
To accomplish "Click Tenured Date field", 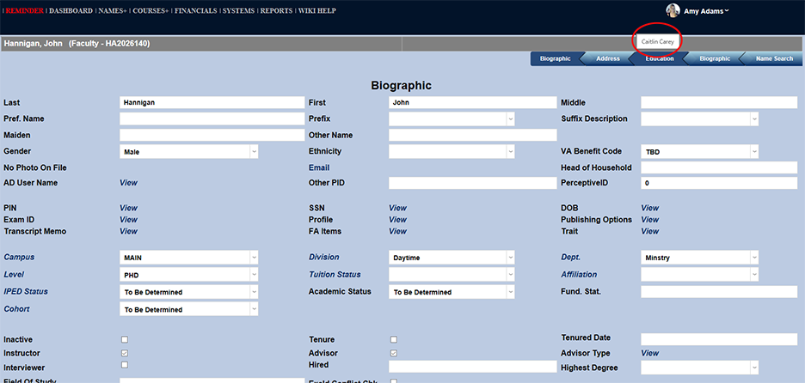I will (x=719, y=339).
